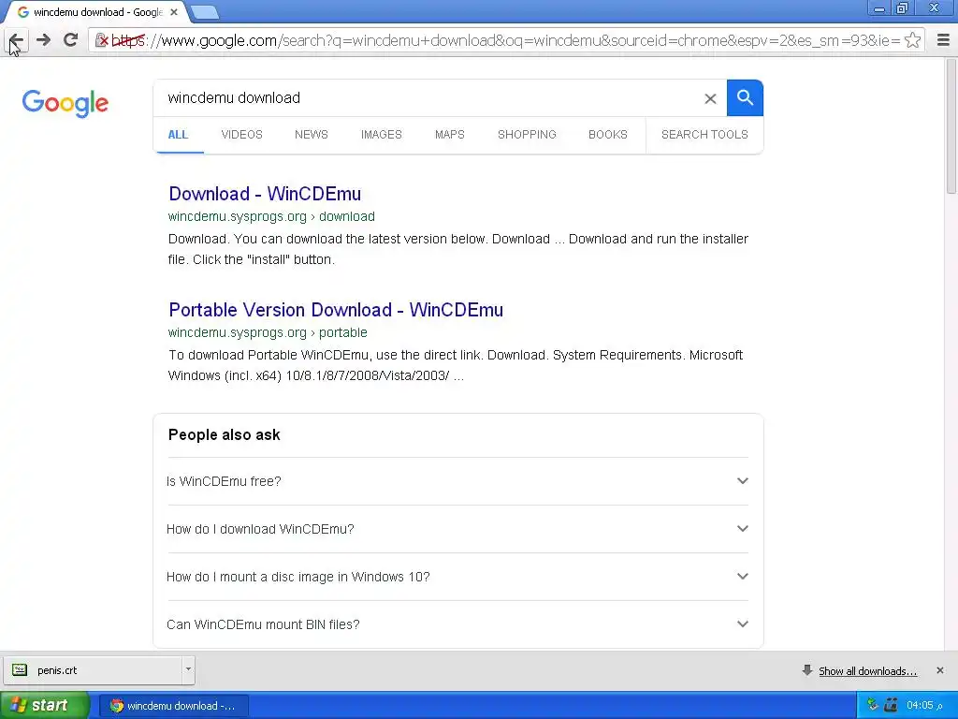958x719 pixels.
Task: Click the Chrome address bar URL
Action: (507, 40)
